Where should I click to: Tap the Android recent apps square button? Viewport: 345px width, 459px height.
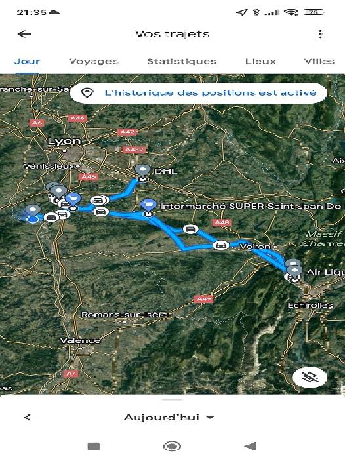click(94, 447)
